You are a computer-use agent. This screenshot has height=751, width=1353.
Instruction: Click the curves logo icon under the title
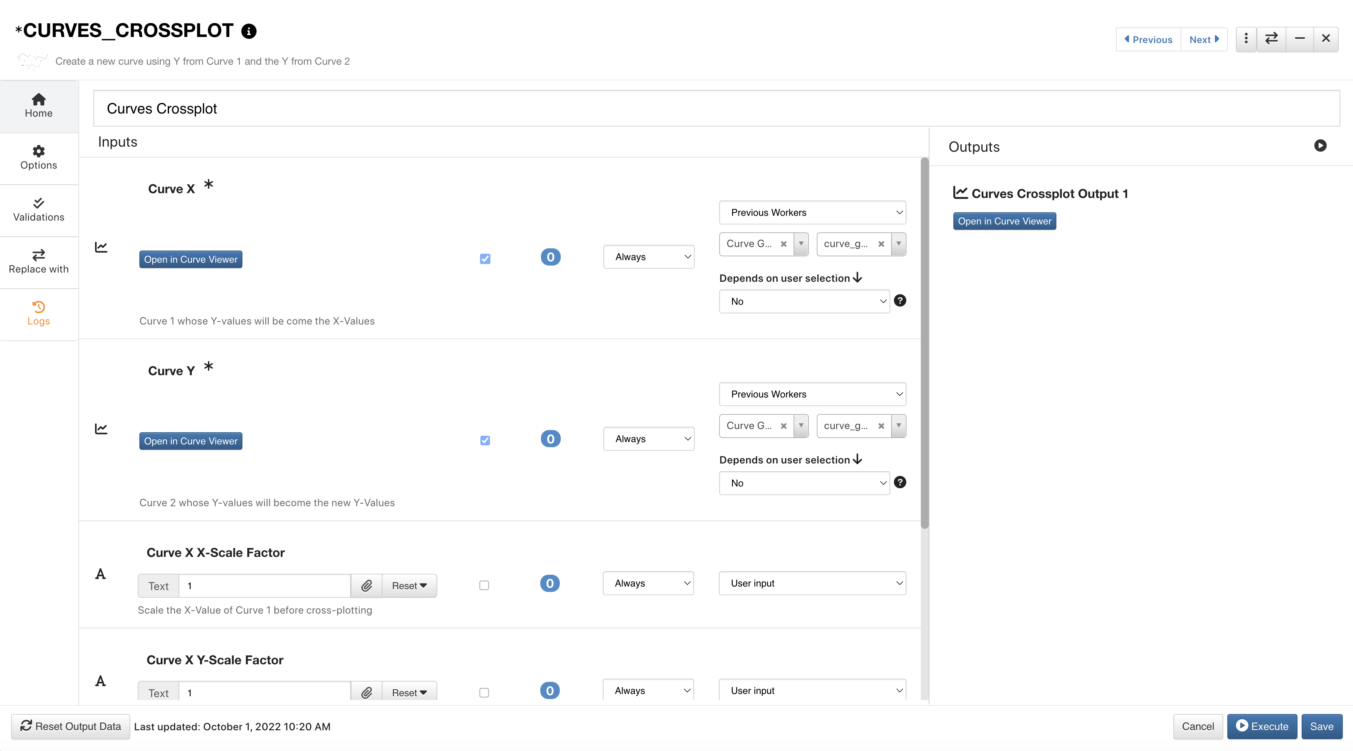tap(32, 61)
